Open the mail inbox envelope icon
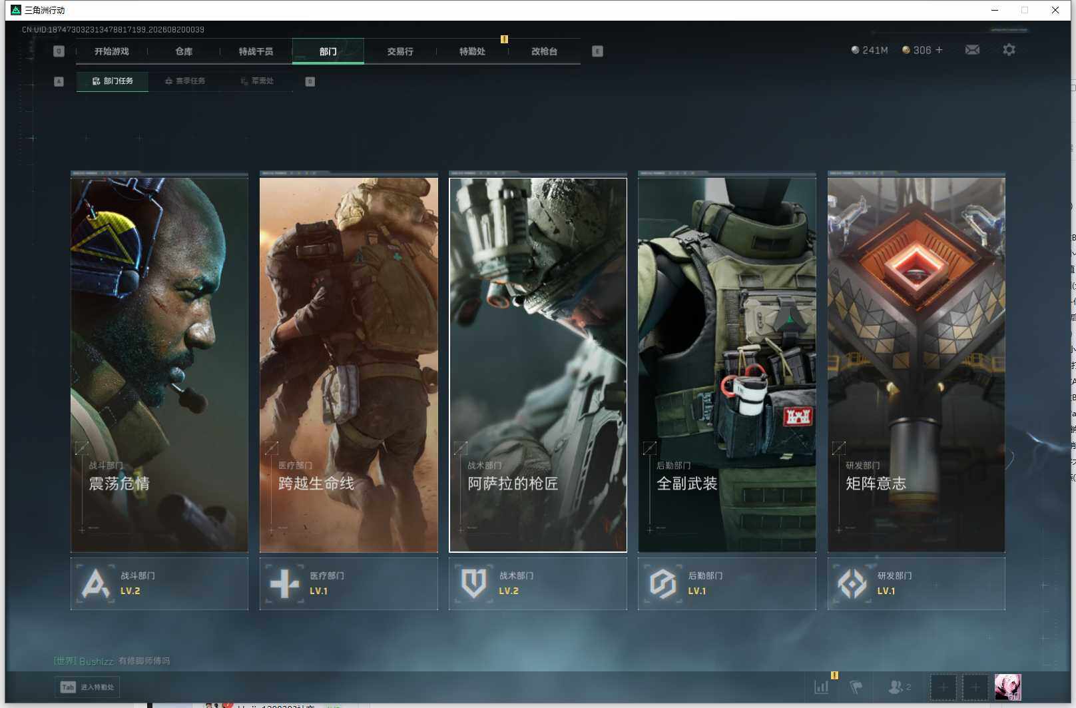The width and height of the screenshot is (1076, 708). pos(972,50)
